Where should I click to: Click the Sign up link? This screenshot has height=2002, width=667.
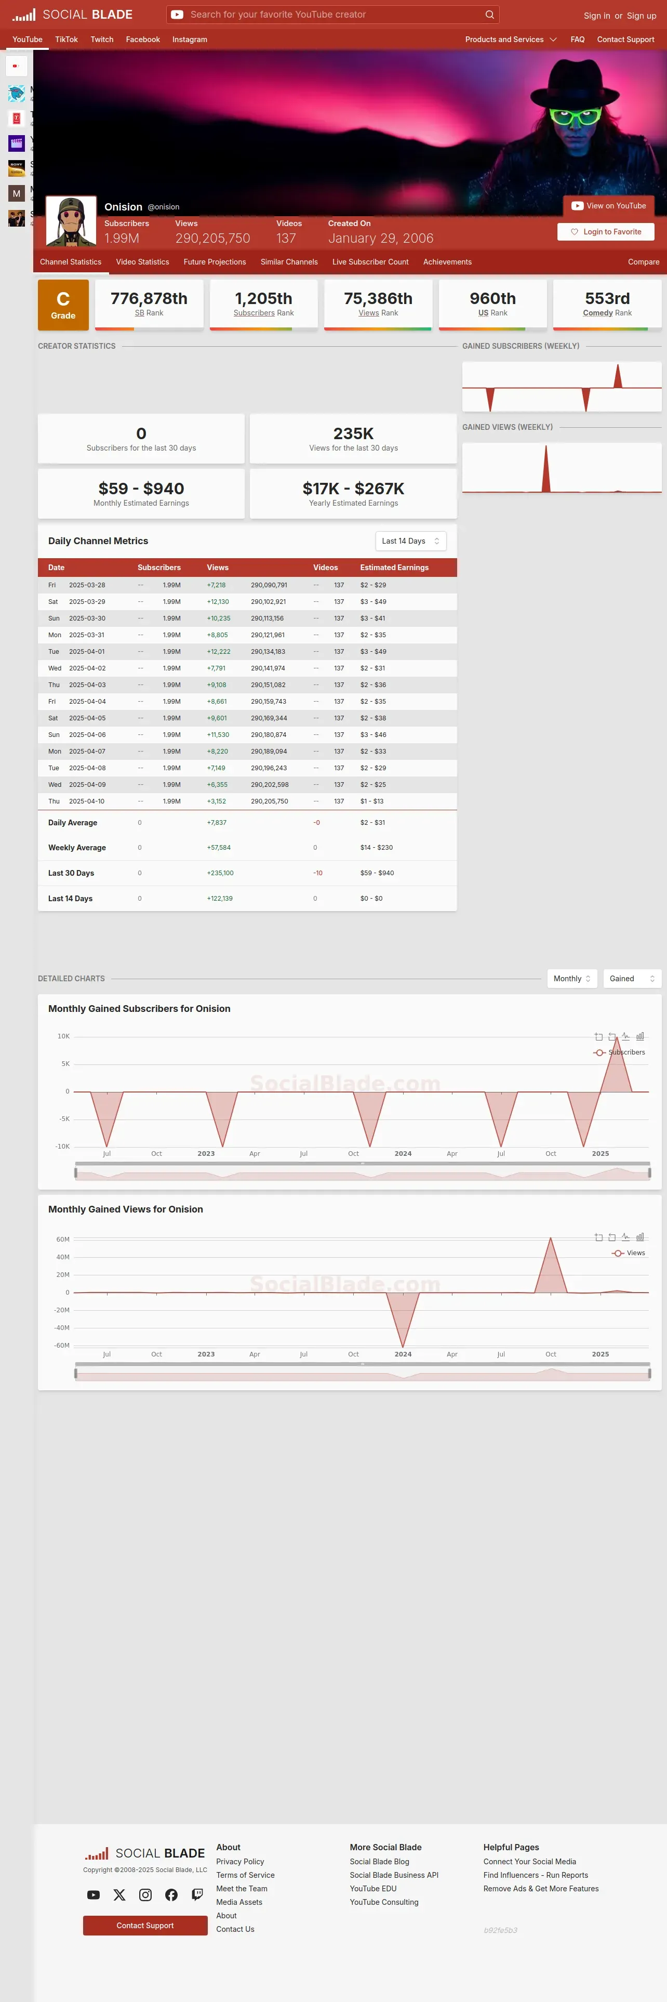(642, 16)
